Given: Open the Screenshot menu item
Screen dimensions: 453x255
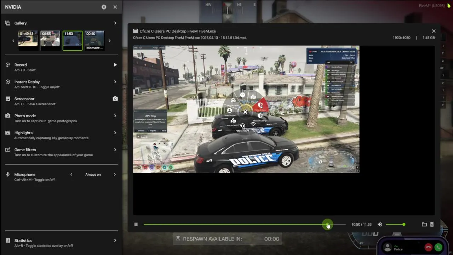Looking at the screenshot, I should point(62,101).
